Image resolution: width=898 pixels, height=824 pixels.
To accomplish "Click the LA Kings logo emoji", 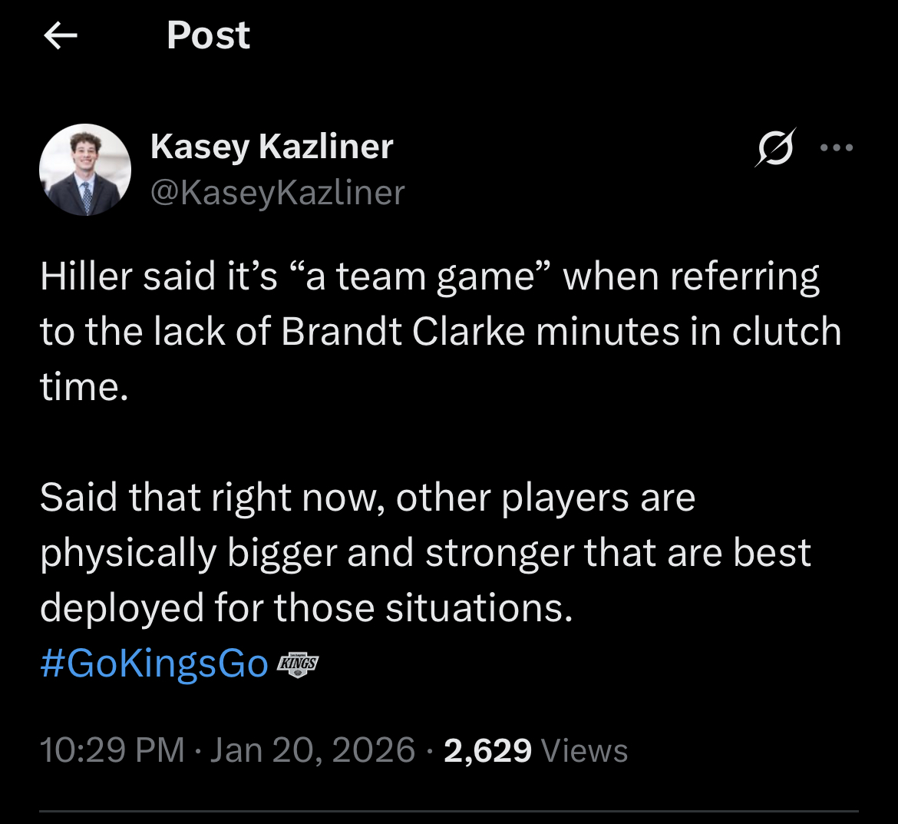I will 296,664.
